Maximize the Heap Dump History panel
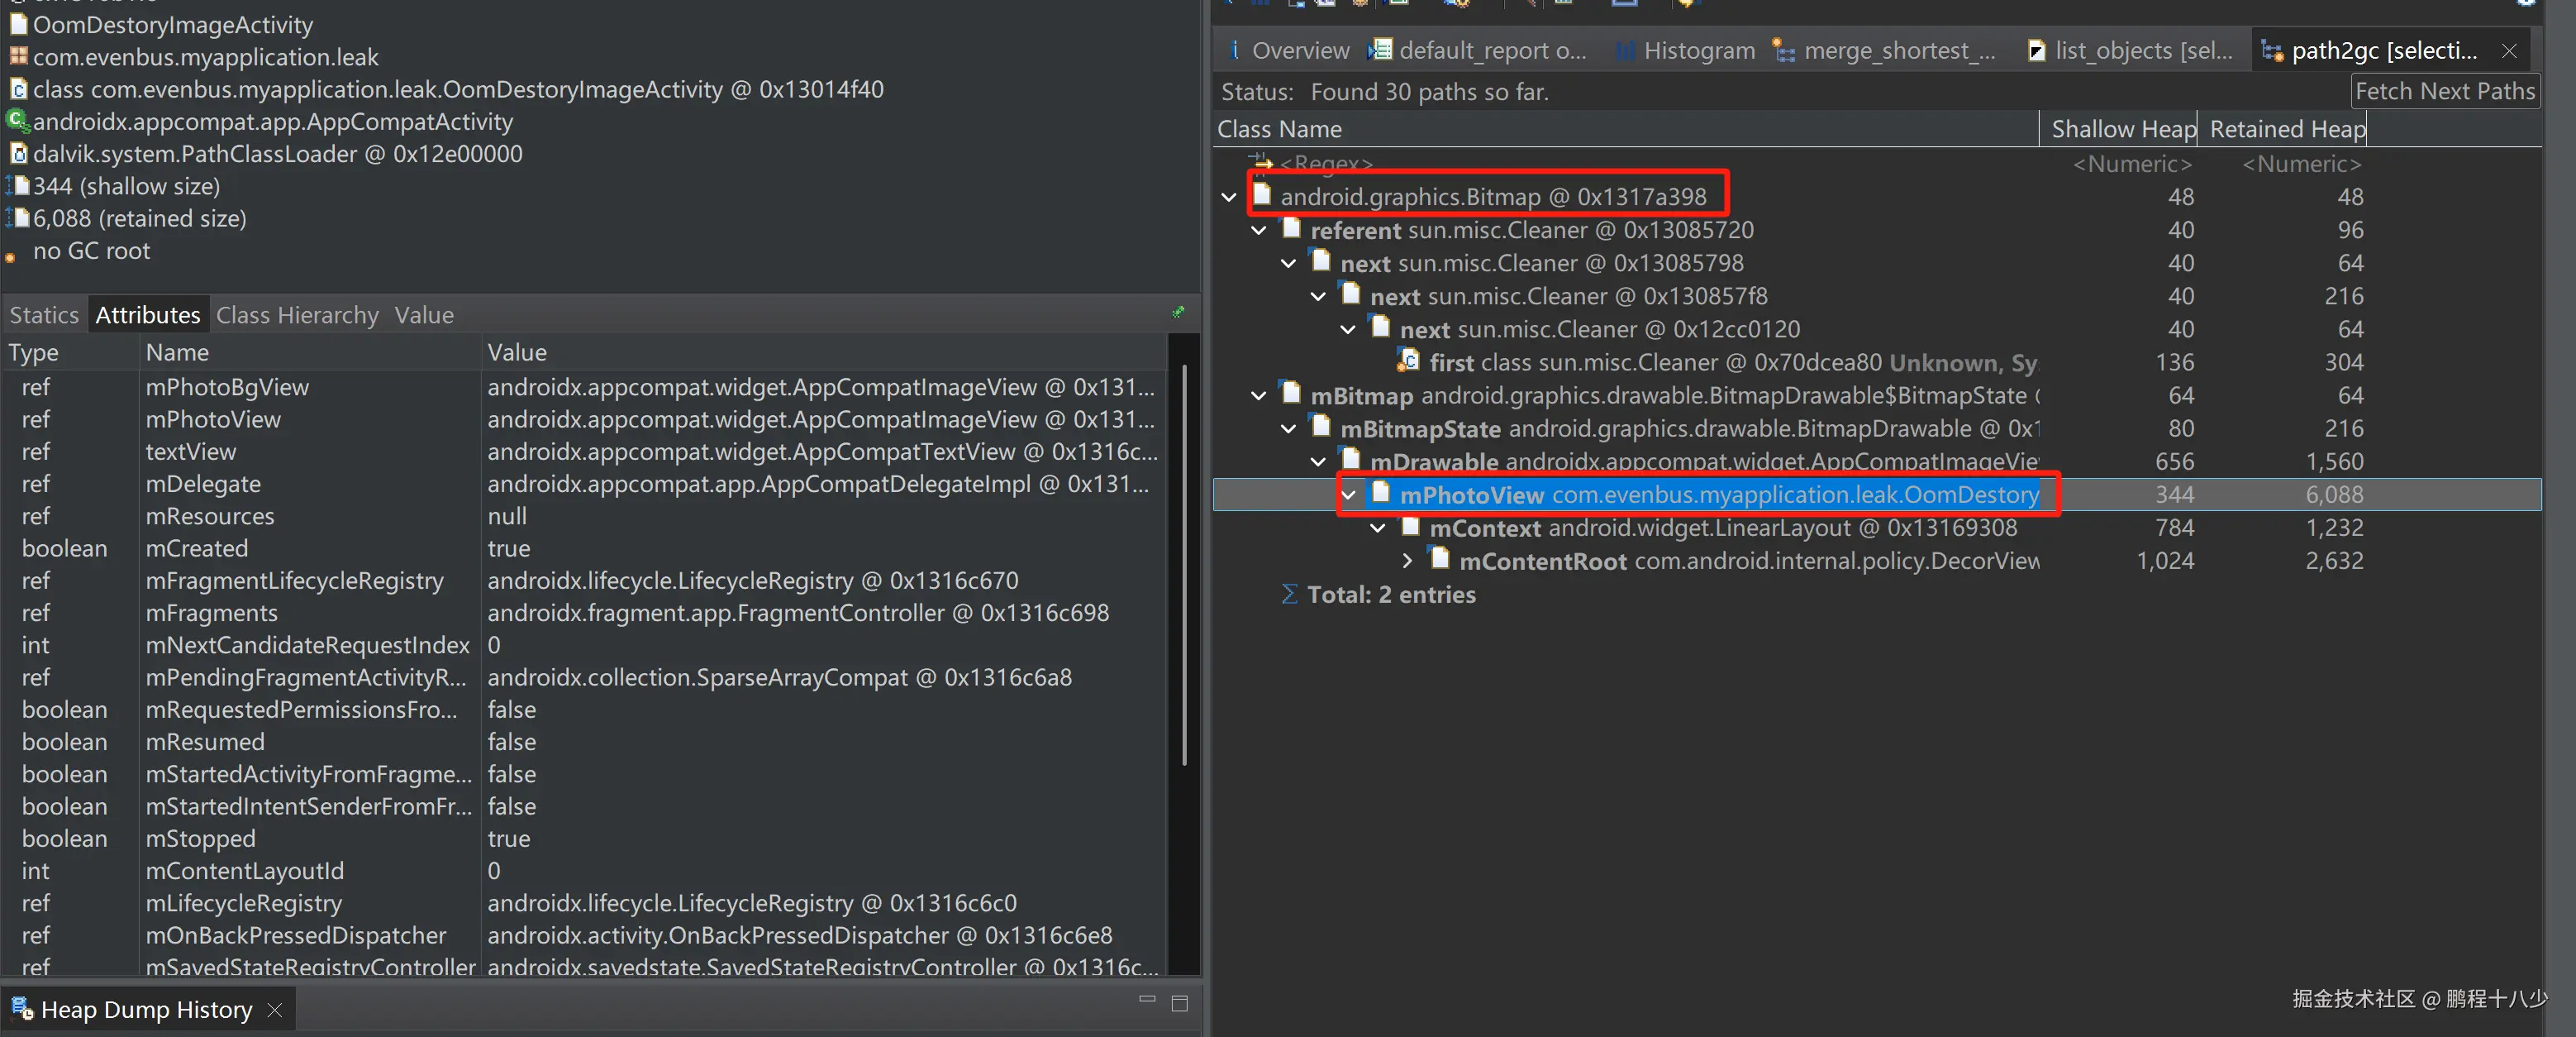This screenshot has height=1037, width=2576. 1180,1003
